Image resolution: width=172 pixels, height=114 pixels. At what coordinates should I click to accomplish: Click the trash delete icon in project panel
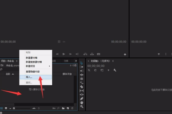(x=72, y=108)
